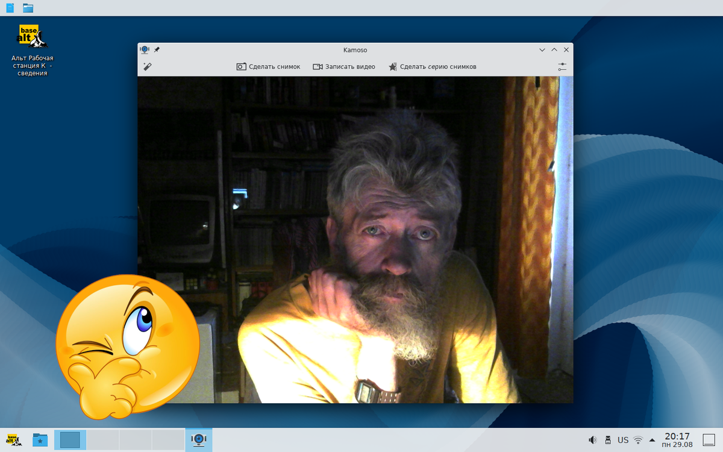Open Kamoso settings sliders icon
Viewport: 723px width, 452px height.
pyautogui.click(x=562, y=67)
